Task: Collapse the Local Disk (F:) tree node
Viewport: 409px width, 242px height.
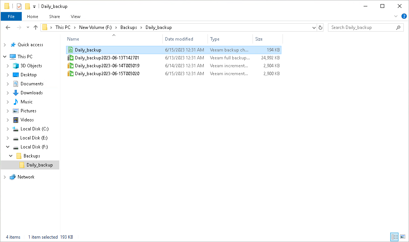Action: click(8, 147)
